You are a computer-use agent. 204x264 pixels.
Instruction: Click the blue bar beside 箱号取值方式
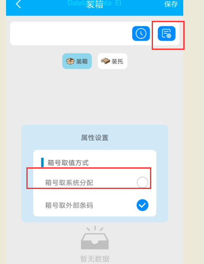pos(42,163)
